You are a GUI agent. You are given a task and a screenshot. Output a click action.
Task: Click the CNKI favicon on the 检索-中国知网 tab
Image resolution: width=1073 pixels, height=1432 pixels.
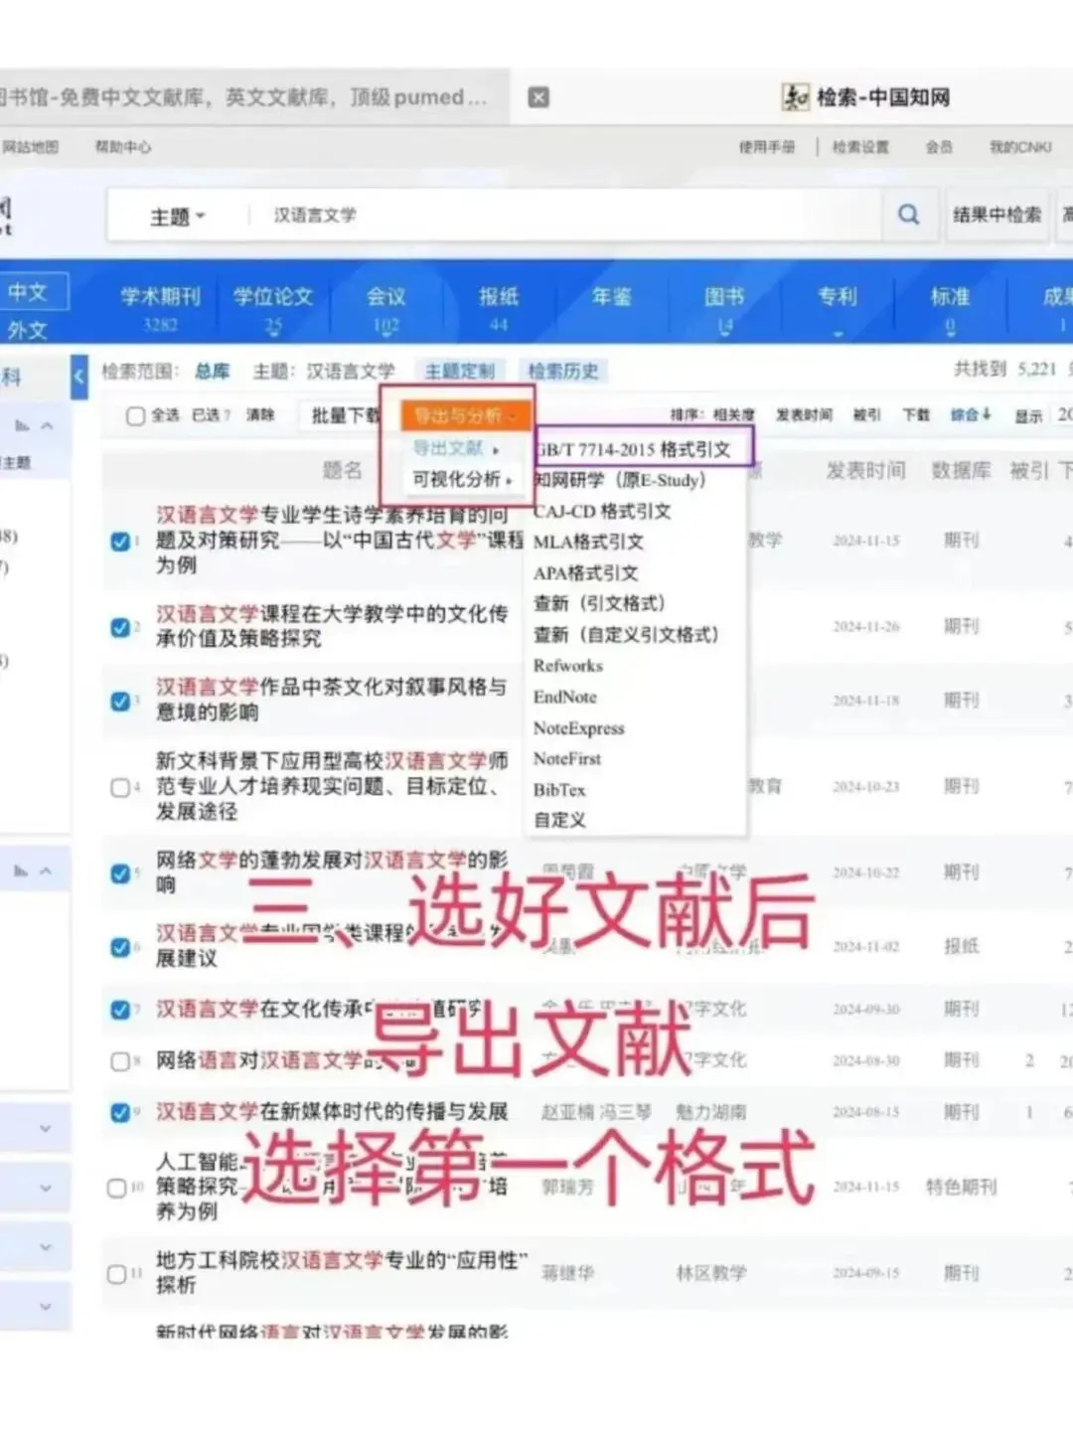pos(796,96)
